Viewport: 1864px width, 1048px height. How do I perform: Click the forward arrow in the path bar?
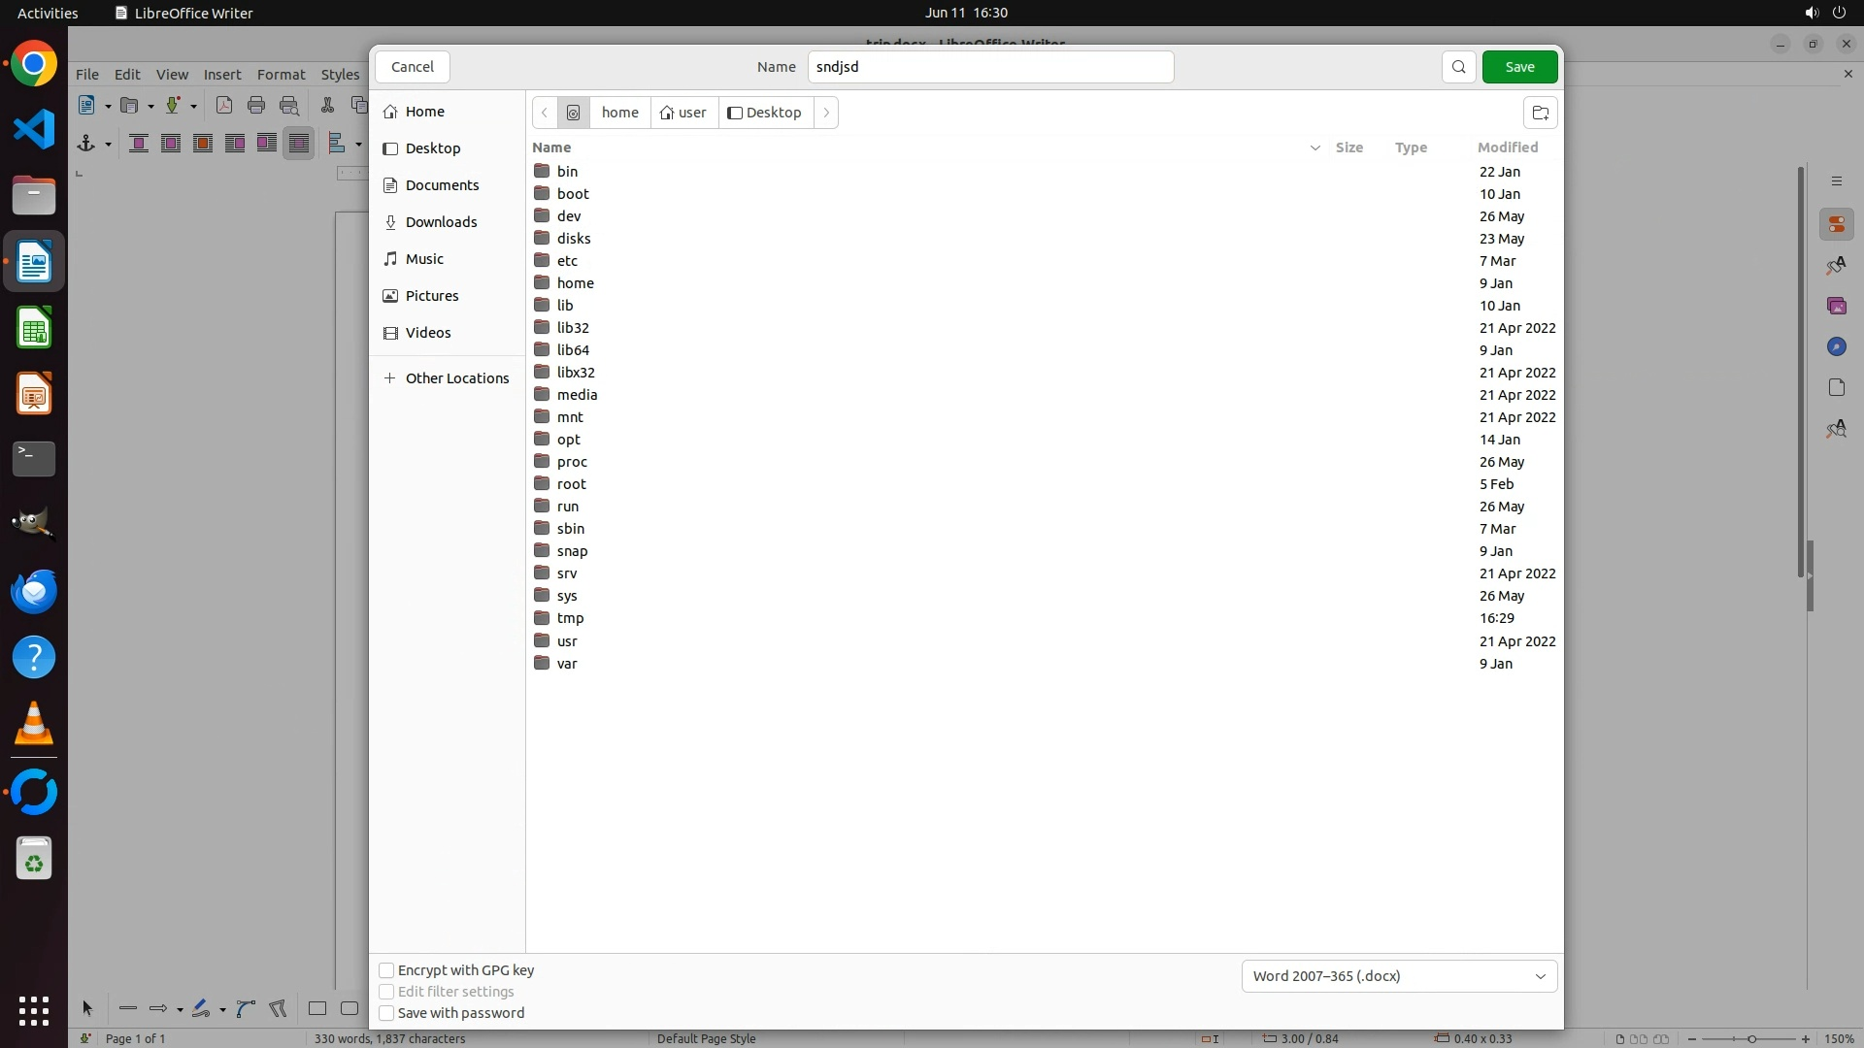[x=826, y=113]
